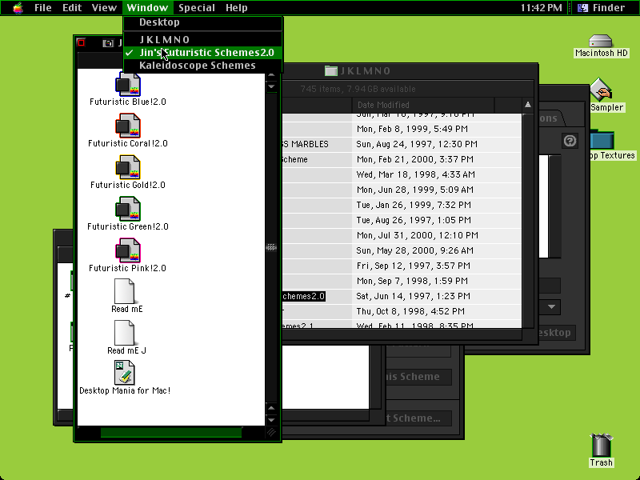Select the Read mE J document icon

[x=125, y=333]
